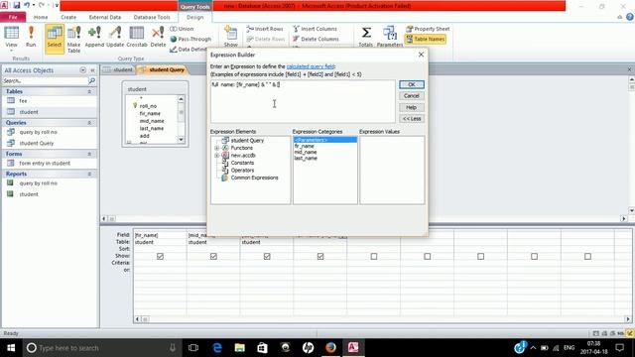The height and width of the screenshot is (357, 635).
Task: Select fir_name in Expression Categories
Action: pyautogui.click(x=305, y=146)
